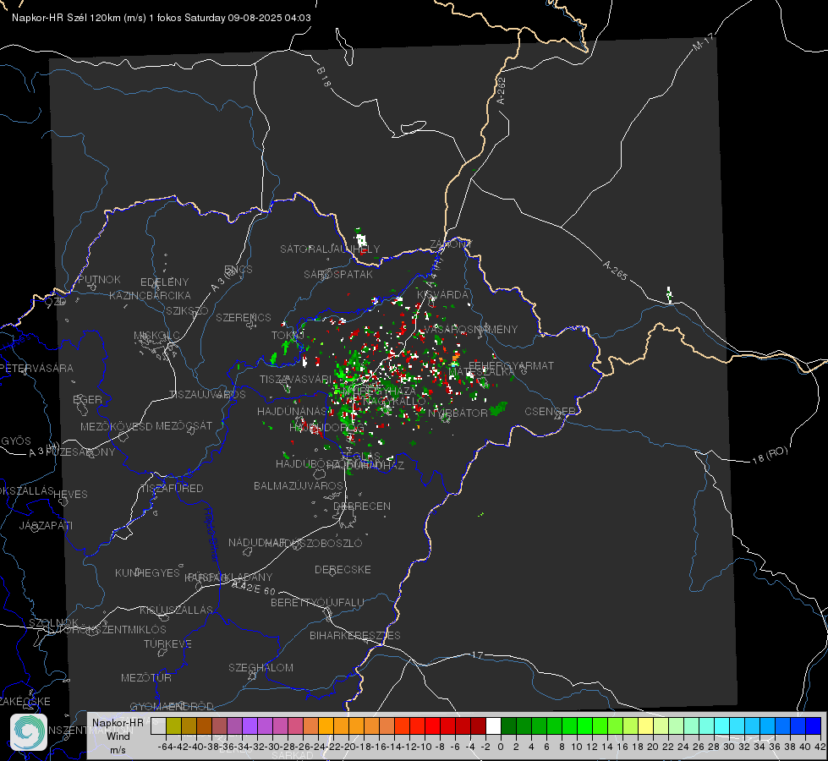828x761 pixels.
Task: Select the TÚRKEVE label
Action: (168, 643)
